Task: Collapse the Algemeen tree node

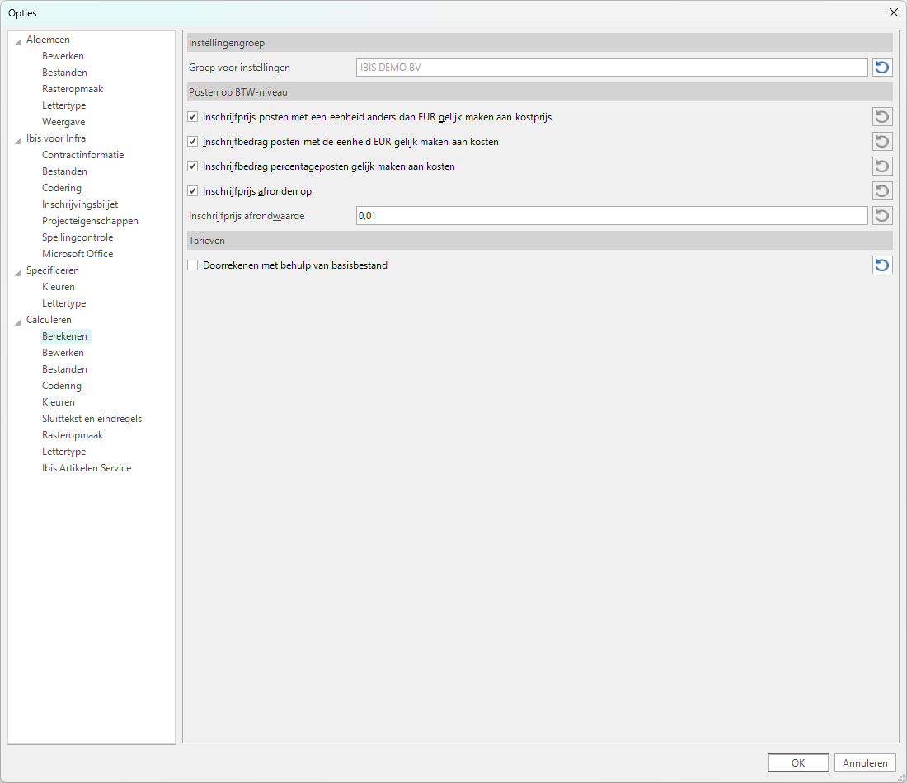Action: click(x=17, y=40)
